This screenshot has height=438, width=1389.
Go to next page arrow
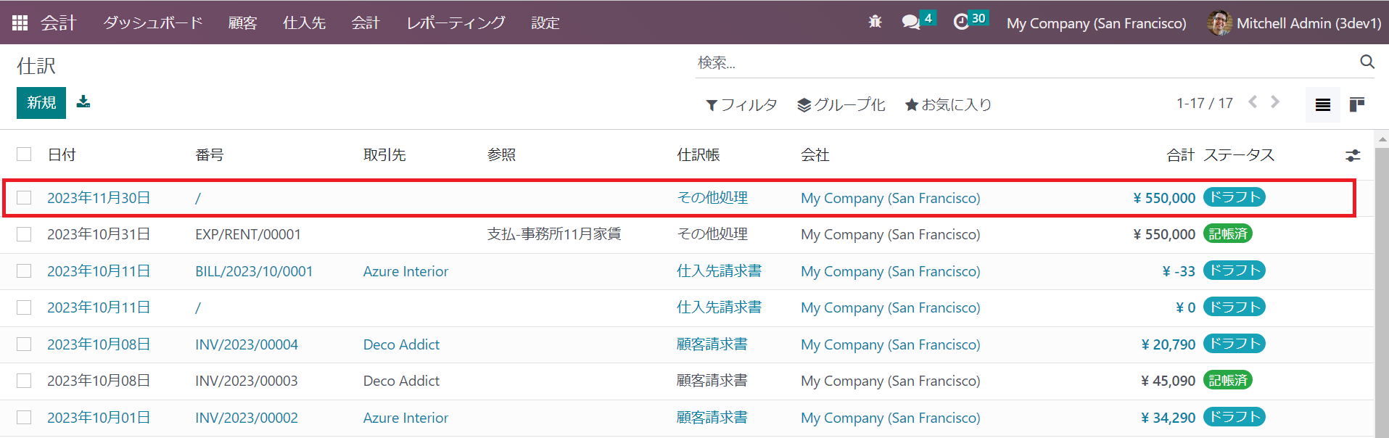coord(1275,102)
